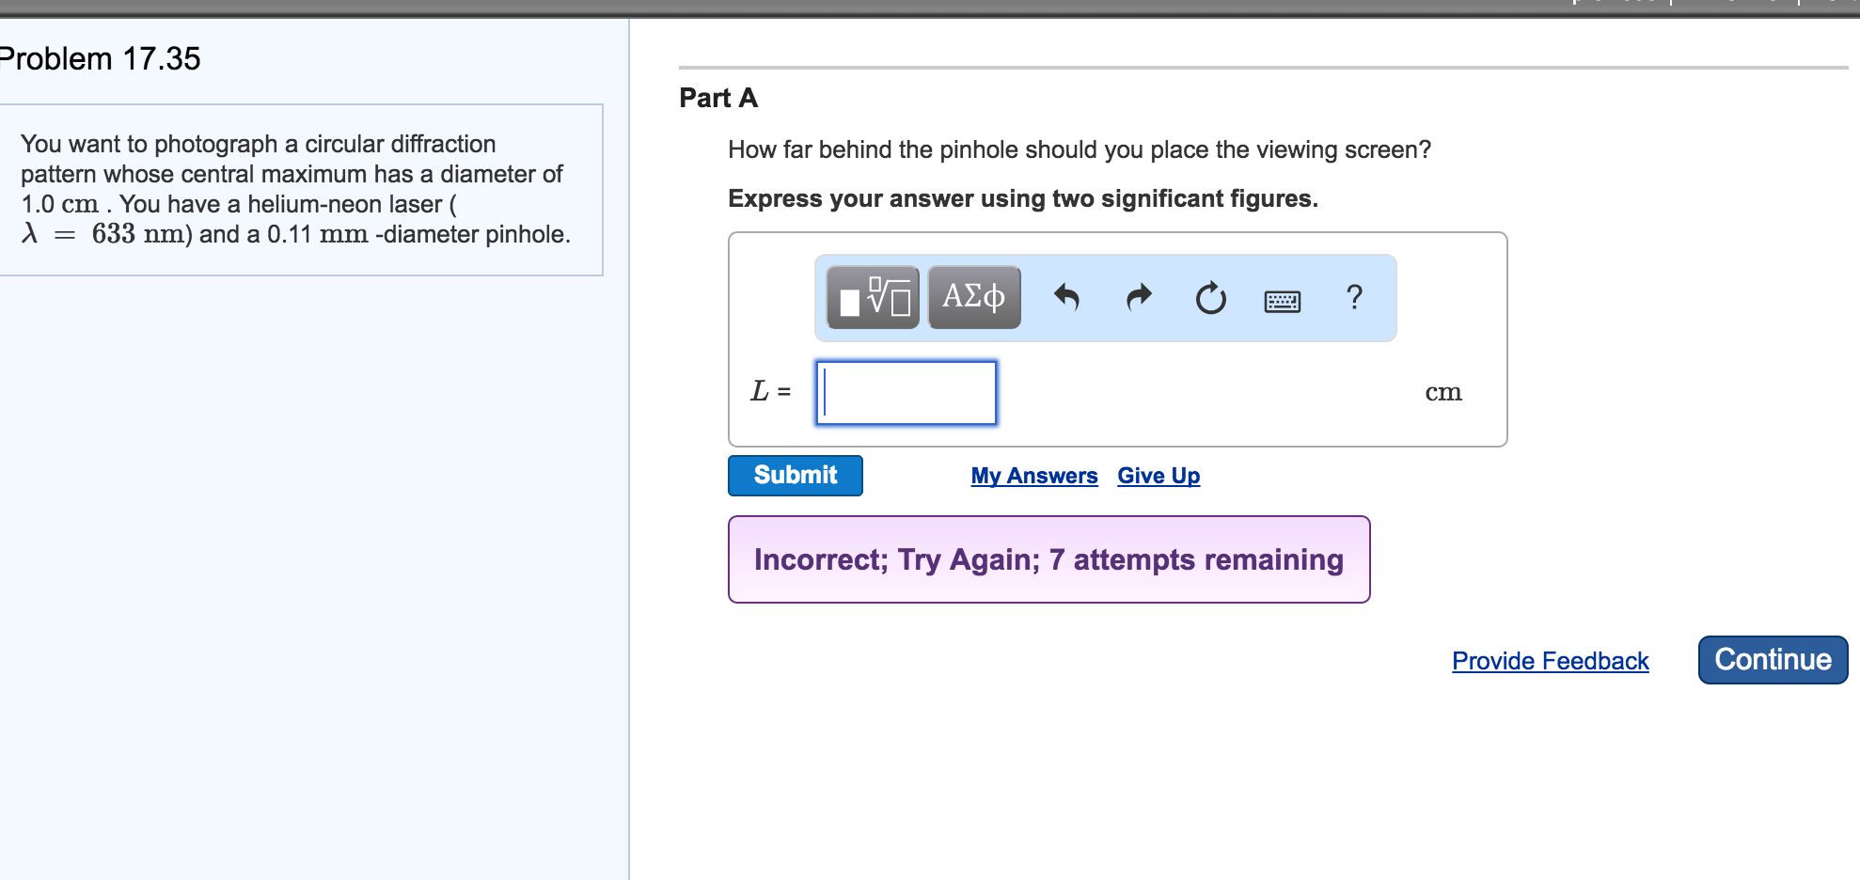Submit the answer
The width and height of the screenshot is (1860, 880).
click(x=796, y=476)
